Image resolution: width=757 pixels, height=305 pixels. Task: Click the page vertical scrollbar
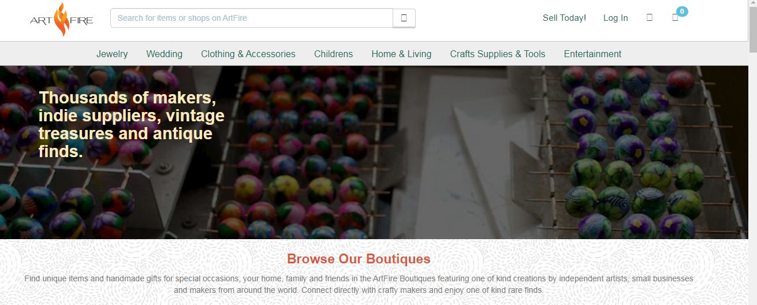tap(752, 152)
